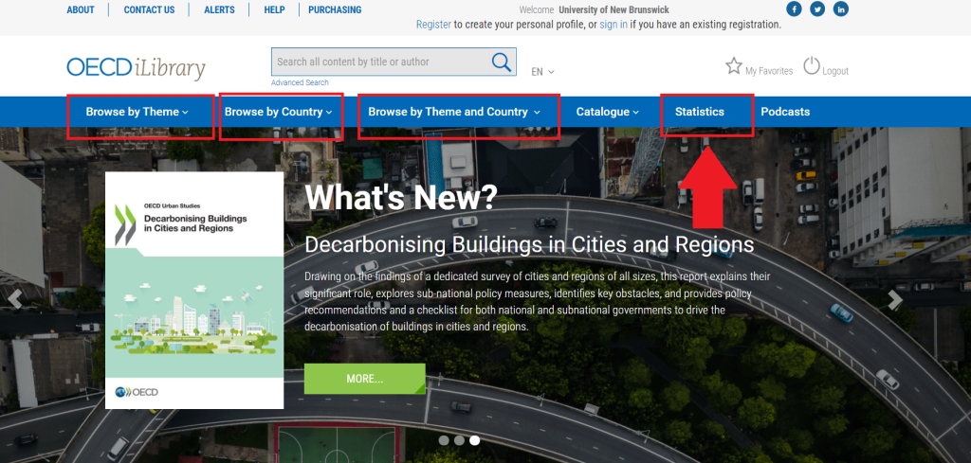This screenshot has height=463, width=971.
Task: Expand Browse by Theme and Country menu
Action: pos(454,112)
